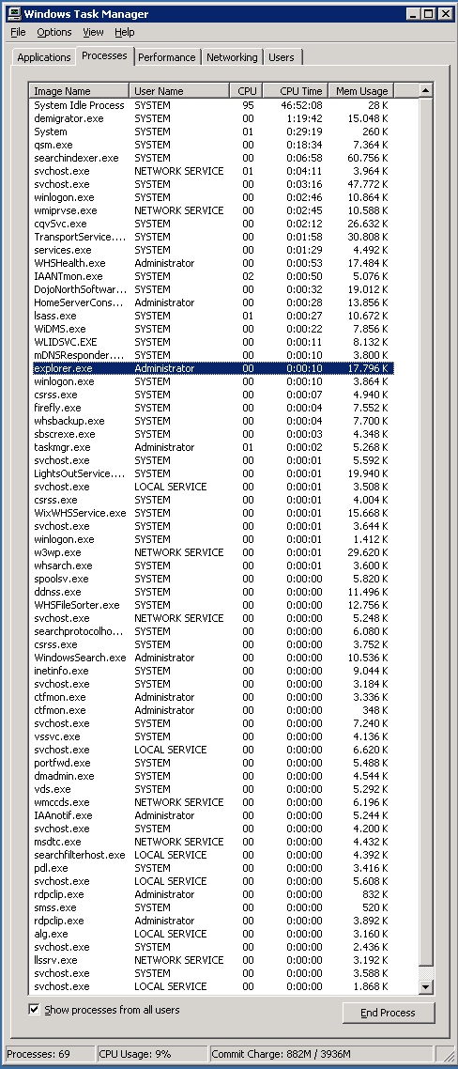The height and width of the screenshot is (1069, 458).
Task: Select the vssvc.exe process
Action: pyautogui.click(x=213, y=736)
